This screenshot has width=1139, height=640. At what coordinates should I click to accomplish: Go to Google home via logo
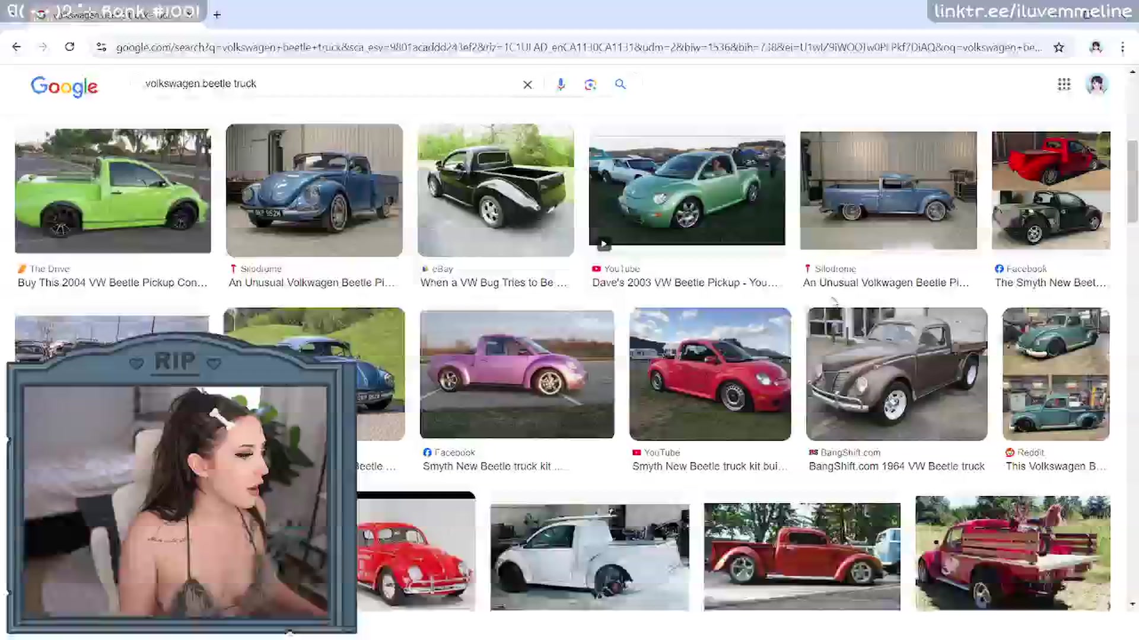point(64,87)
